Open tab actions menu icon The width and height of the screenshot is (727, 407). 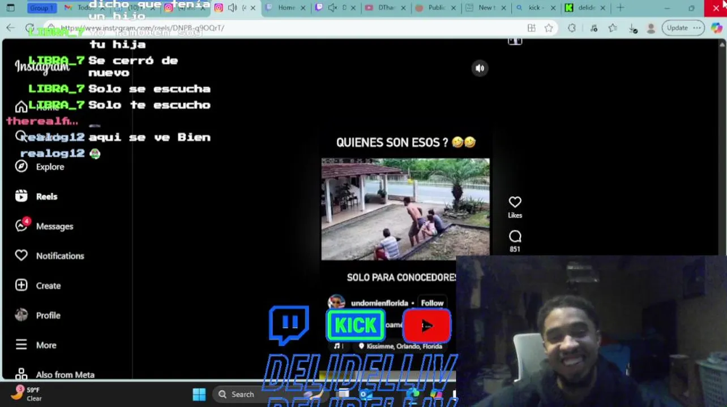[x=11, y=8]
